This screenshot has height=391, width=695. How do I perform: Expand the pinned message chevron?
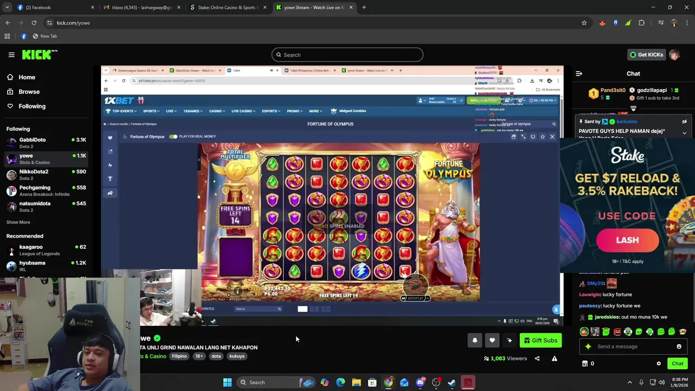[x=684, y=133]
